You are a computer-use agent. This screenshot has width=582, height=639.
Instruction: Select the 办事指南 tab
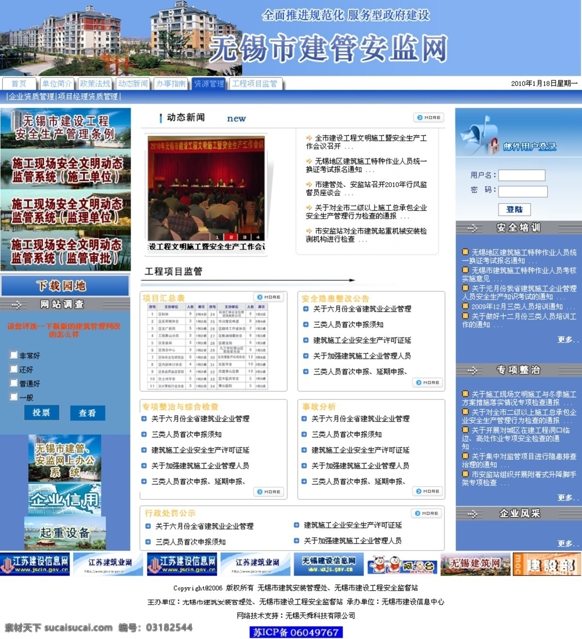[171, 84]
